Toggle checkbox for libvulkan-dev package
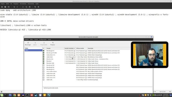The width and height of the screenshot is (172, 97). coord(44,59)
